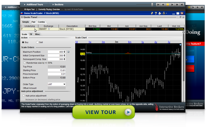This screenshot has height=127, width=207.
Task: Set chart range to 1d
Action: (76, 42)
